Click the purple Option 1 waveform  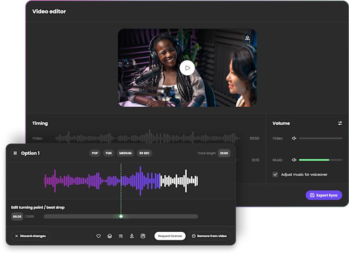point(102,181)
